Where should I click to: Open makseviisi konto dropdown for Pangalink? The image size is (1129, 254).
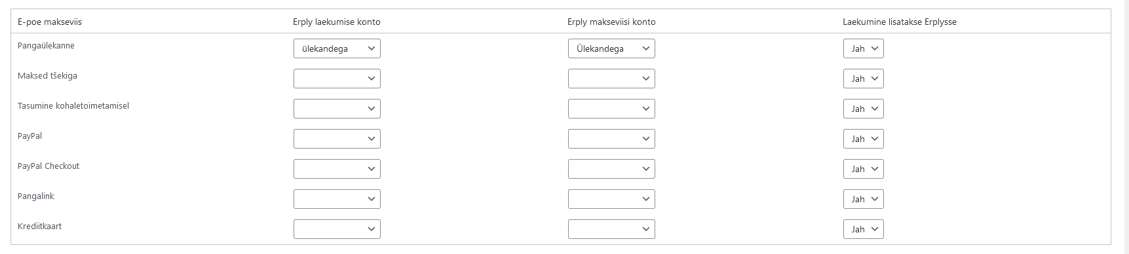pos(611,199)
